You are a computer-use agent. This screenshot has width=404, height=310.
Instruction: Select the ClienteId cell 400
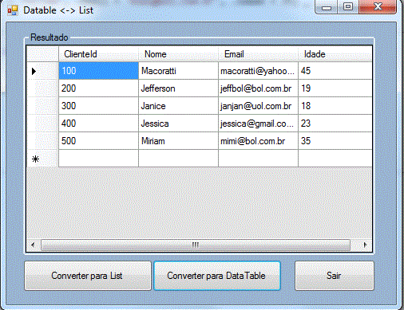(x=98, y=124)
